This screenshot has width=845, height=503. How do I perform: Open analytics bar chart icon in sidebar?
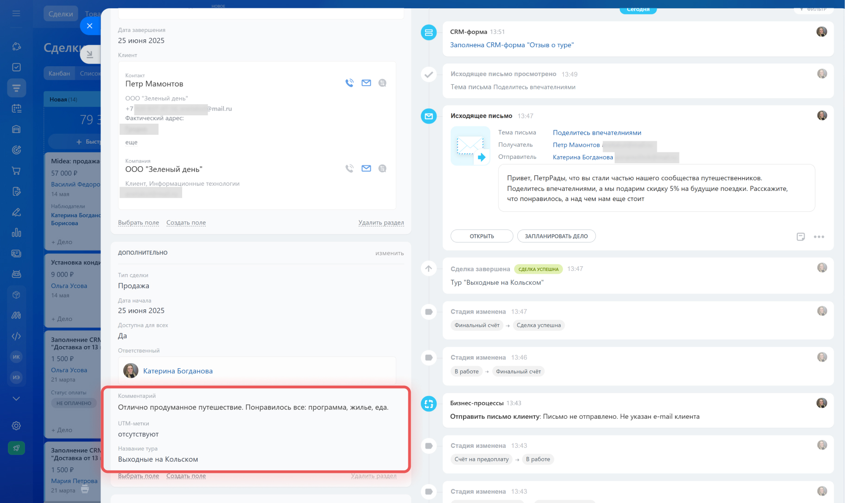coord(16,233)
